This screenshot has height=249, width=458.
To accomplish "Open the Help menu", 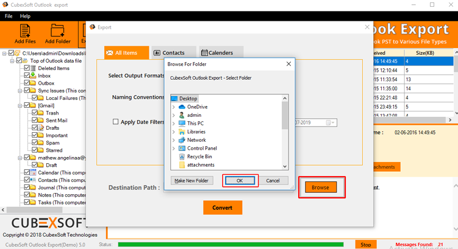I will click(25, 16).
